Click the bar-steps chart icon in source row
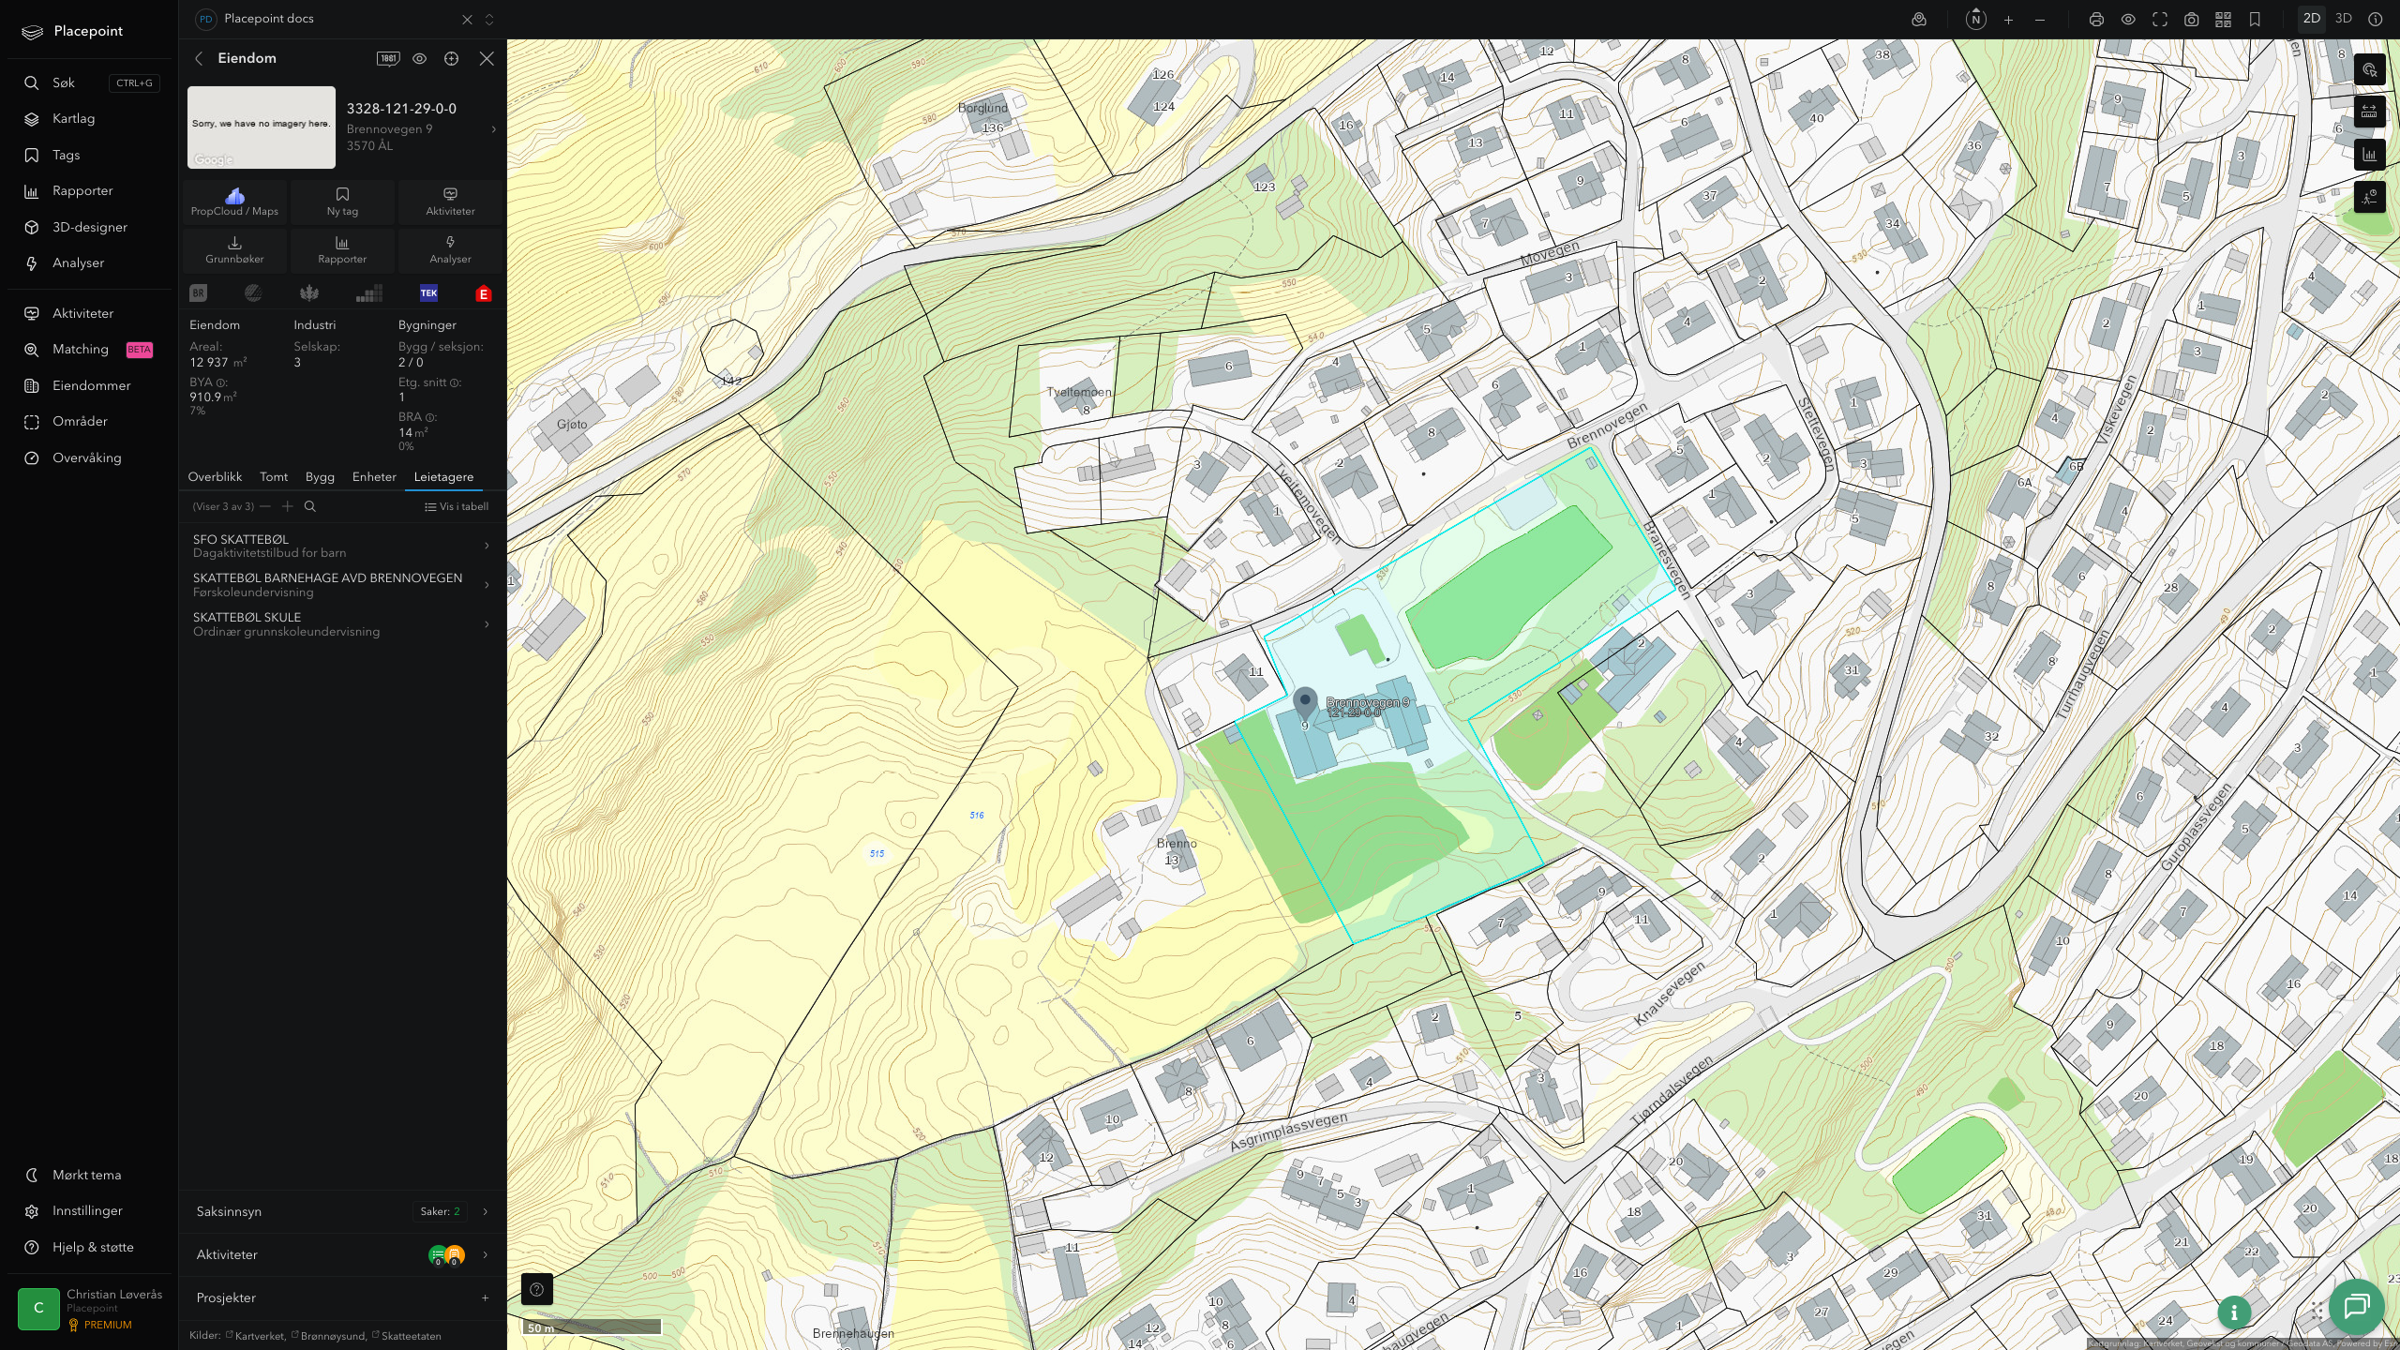 pyautogui.click(x=369, y=293)
